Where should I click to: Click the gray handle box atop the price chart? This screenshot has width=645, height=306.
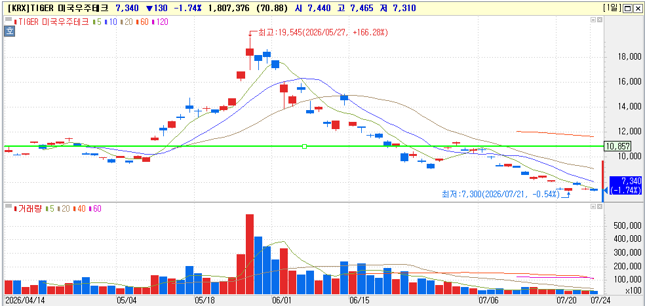click(x=9, y=18)
